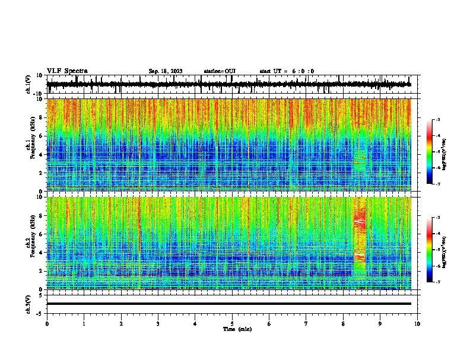Select the date label "Sep. 18, 2023"
The height and width of the screenshot is (363, 470).
166,71
